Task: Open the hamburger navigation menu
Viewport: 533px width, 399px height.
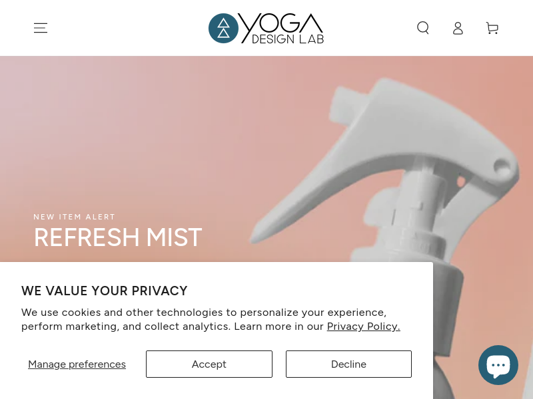Action: (41, 28)
